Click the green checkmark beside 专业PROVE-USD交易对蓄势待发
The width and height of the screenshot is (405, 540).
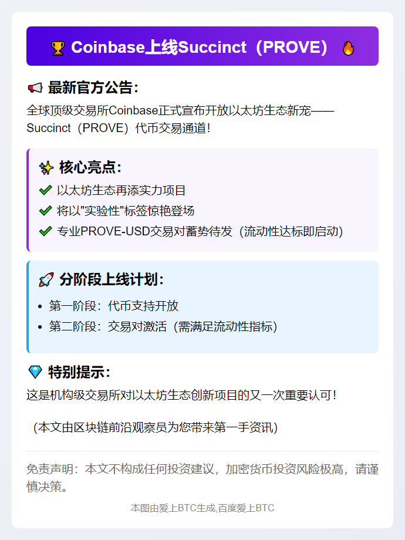click(x=45, y=231)
